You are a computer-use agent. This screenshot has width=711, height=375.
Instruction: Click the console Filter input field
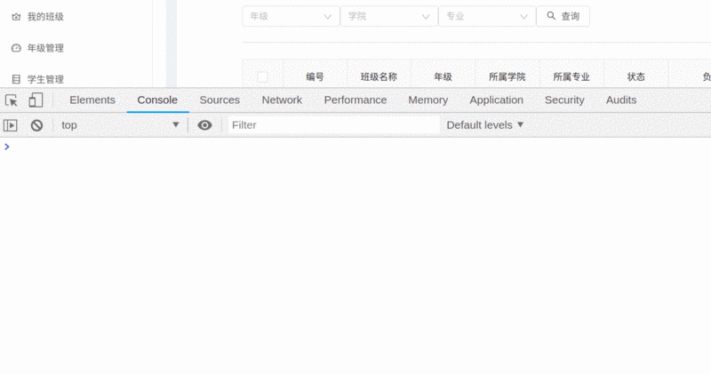pyautogui.click(x=333, y=125)
